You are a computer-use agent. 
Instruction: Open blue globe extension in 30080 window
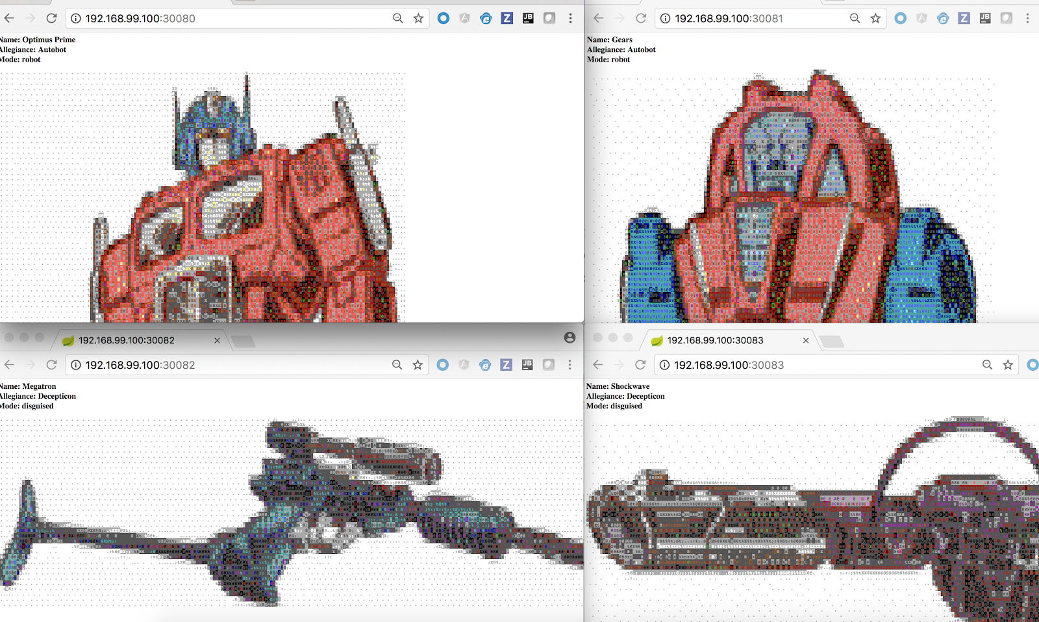click(x=486, y=18)
